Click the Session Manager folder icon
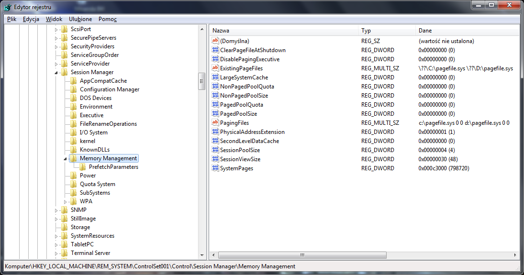The width and height of the screenshot is (524, 275). [65, 72]
